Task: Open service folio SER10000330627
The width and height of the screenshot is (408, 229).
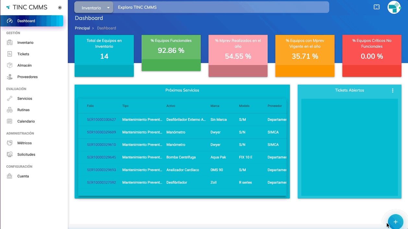Action: click(x=101, y=120)
